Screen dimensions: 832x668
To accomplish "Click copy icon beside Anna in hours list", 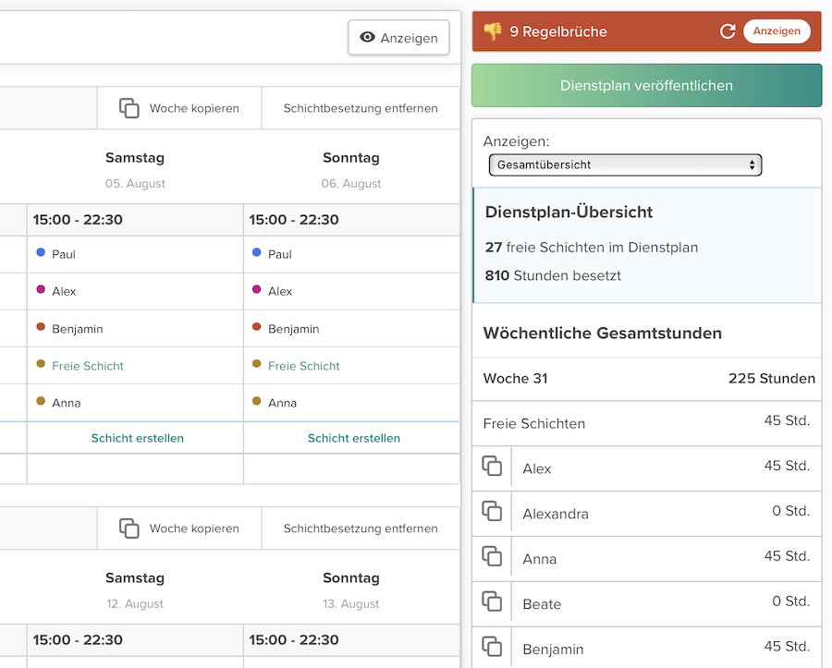I will pos(492,557).
